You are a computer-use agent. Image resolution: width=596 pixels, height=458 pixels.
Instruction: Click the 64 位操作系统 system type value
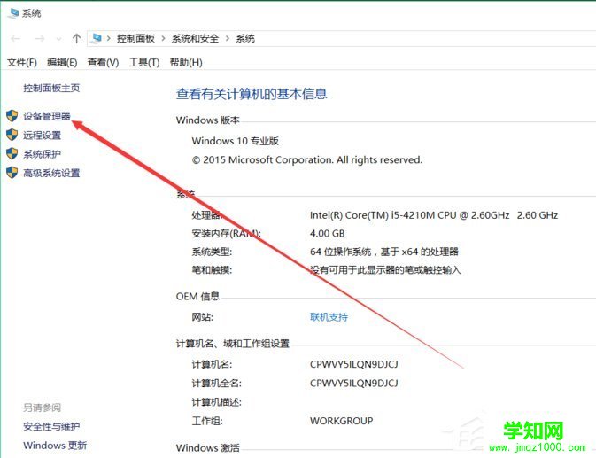pyautogui.click(x=384, y=252)
